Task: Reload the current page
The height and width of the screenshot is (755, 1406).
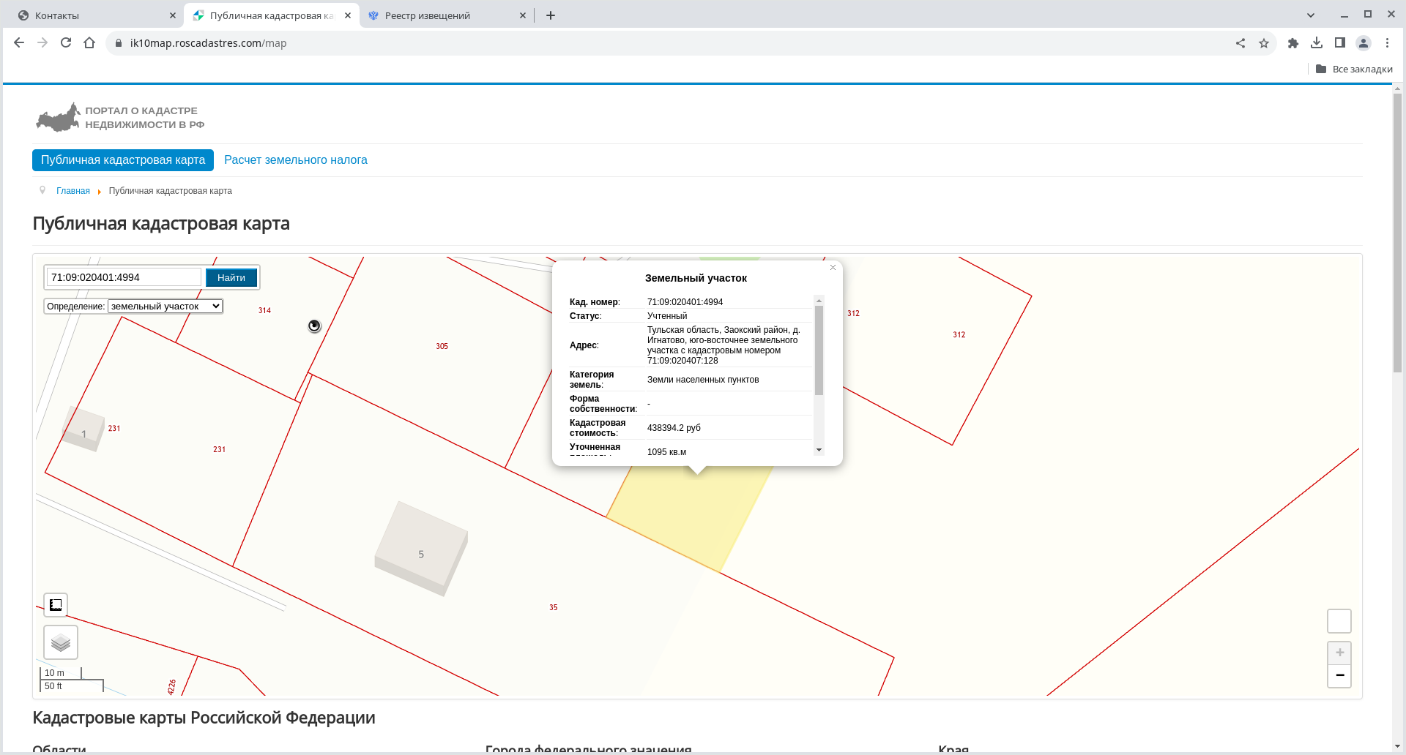Action: [x=66, y=43]
